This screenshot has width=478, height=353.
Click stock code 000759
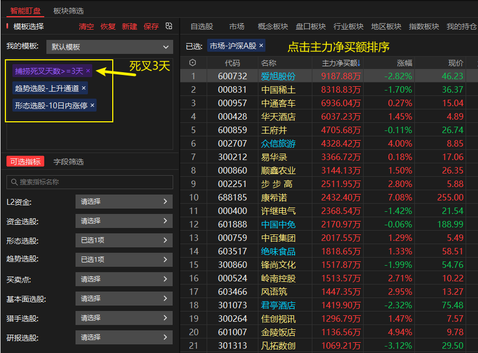point(233,238)
